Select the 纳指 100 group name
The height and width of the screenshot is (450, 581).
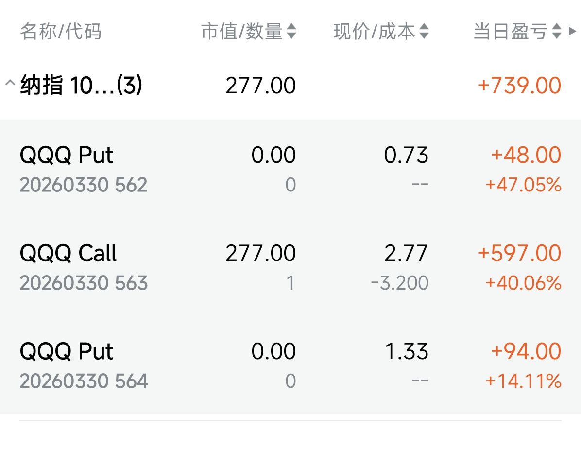click(81, 86)
